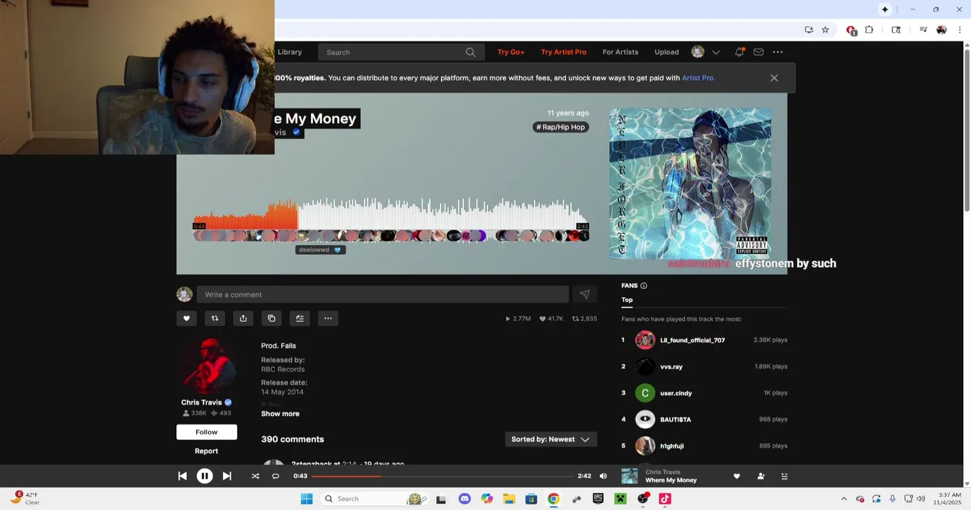Screen dimensions: 971x510
Task: Open the Chrome profile avatar
Action: coord(941,30)
